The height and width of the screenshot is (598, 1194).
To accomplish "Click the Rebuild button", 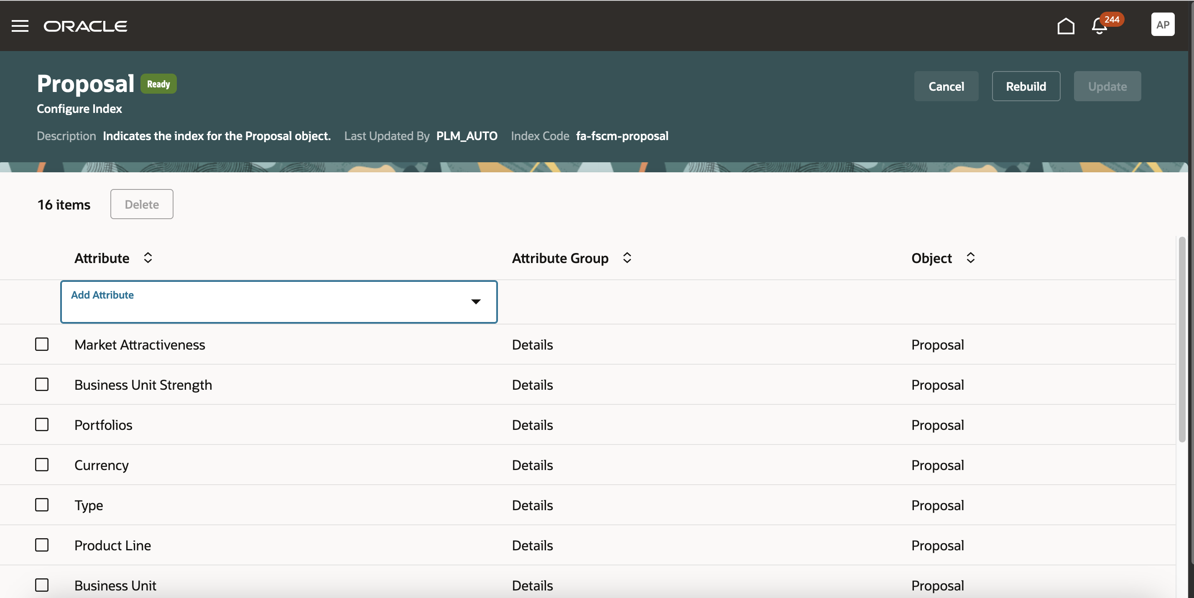I will [1026, 86].
